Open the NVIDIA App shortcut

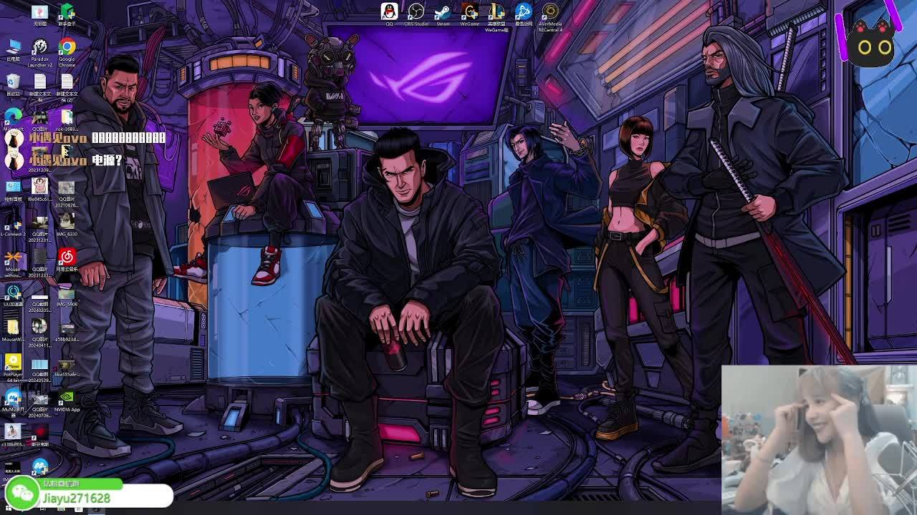point(67,398)
